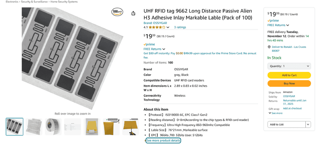Click See more product details link
321x145 pixels.
[x=163, y=141]
